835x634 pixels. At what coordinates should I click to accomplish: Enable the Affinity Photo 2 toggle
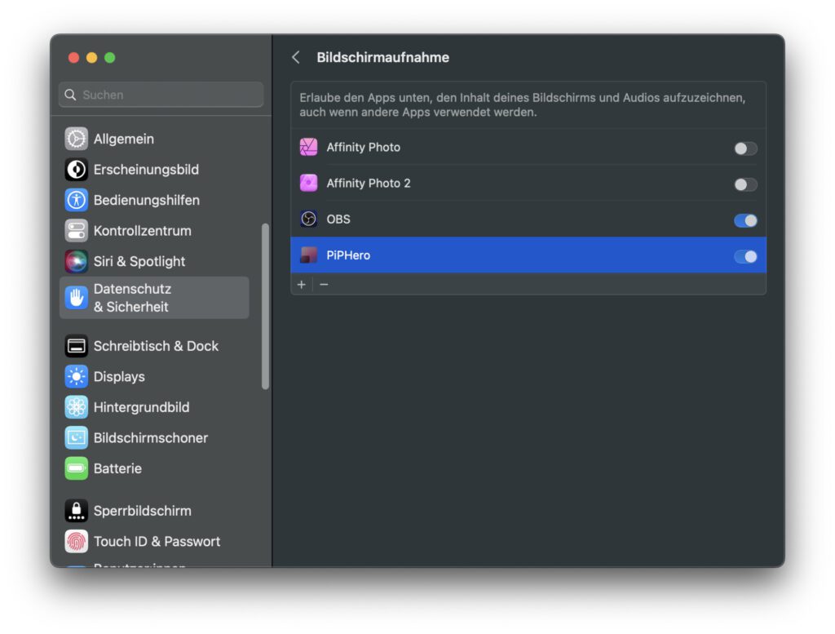point(744,184)
